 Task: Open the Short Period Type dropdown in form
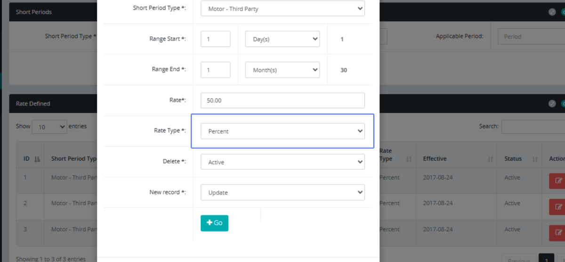click(282, 8)
